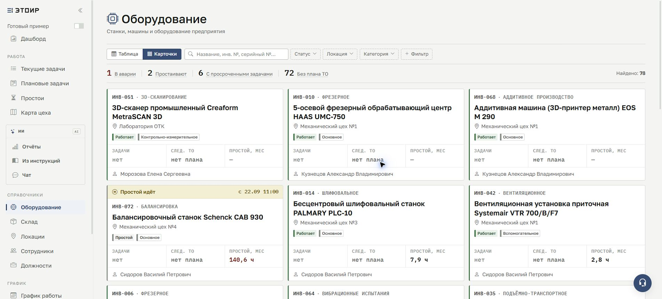Click the pin icon next to Локации
This screenshot has height=299, width=662.
coord(14,236)
